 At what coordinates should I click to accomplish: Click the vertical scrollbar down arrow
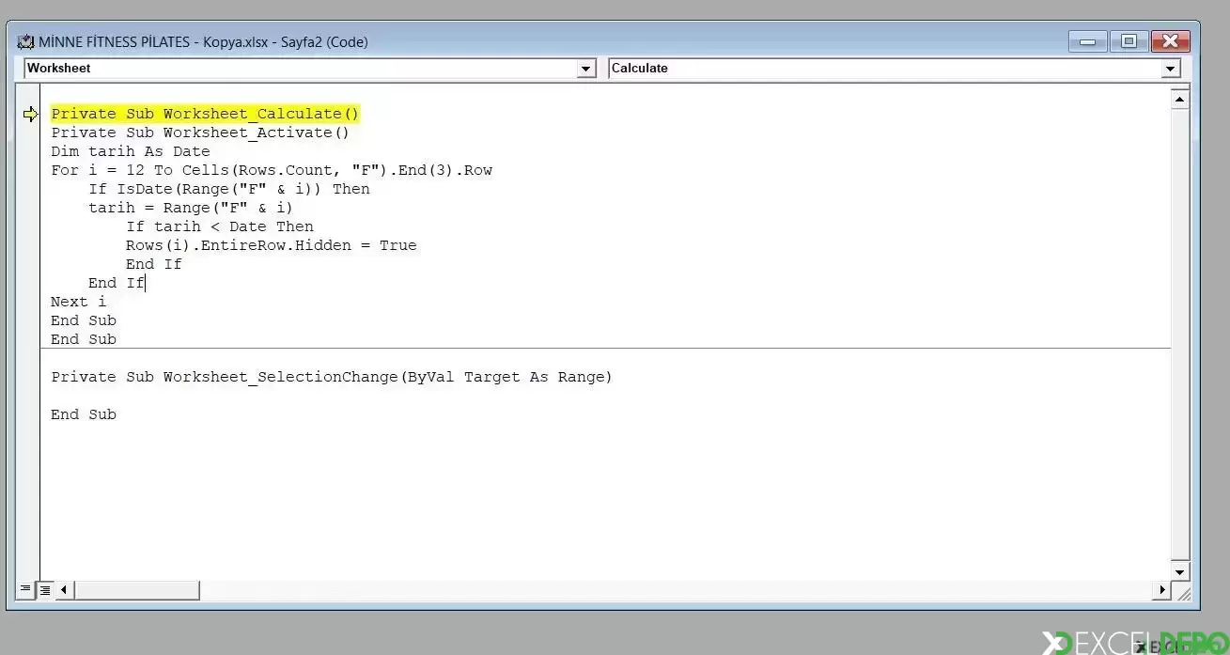click(x=1180, y=571)
